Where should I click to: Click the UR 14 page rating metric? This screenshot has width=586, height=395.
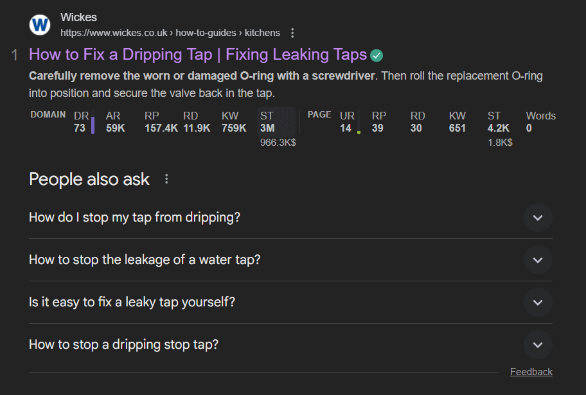[x=347, y=122]
